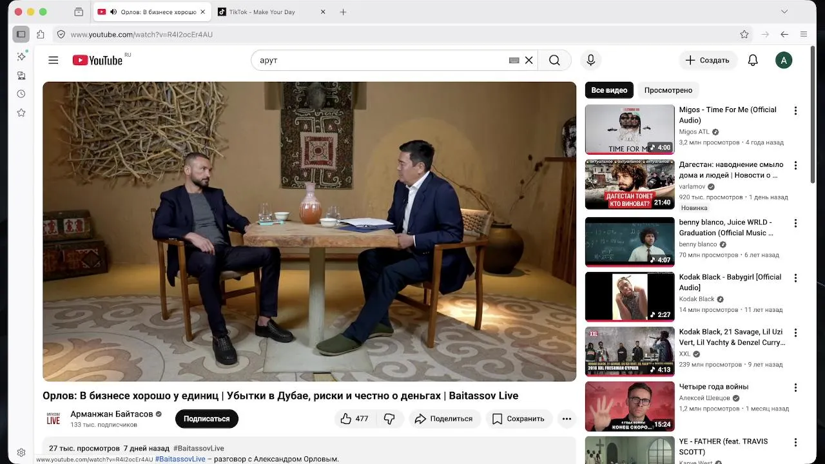Viewport: 825px width, 464px height.
Task: Open the site information shield icon
Action: point(61,34)
